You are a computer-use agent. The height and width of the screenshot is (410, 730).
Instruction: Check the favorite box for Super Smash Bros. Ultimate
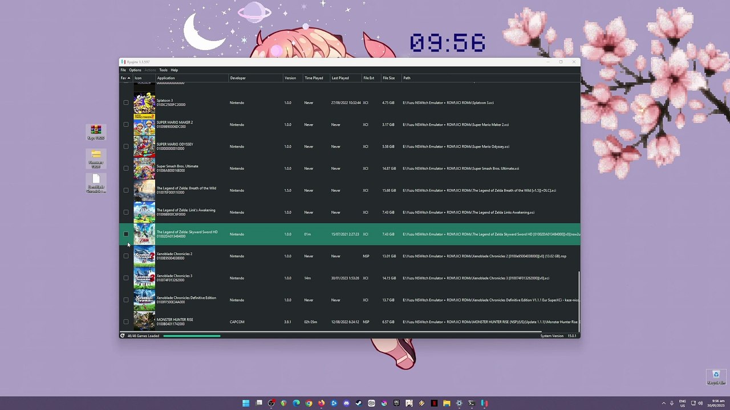click(x=126, y=169)
